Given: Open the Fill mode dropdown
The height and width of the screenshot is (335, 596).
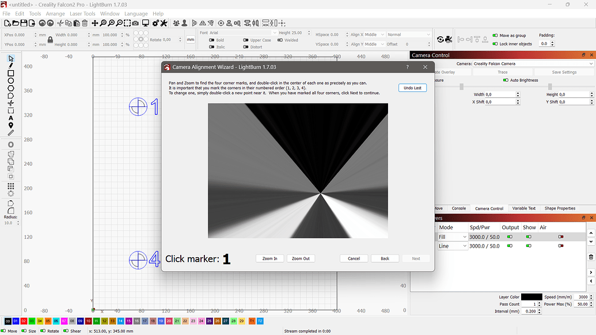Looking at the screenshot, I should 452,237.
